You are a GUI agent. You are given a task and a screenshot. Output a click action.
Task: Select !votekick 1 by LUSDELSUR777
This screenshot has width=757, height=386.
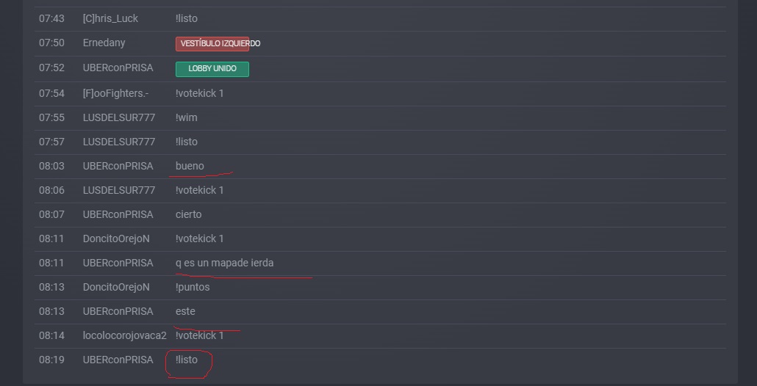[x=200, y=190]
